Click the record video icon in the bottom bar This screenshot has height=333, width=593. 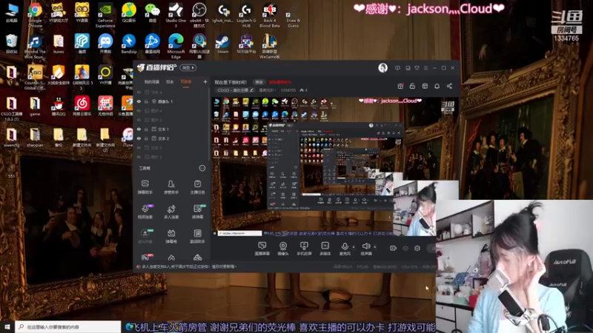click(x=394, y=248)
